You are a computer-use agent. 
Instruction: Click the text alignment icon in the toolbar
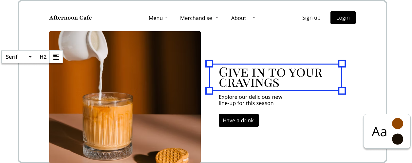56,57
